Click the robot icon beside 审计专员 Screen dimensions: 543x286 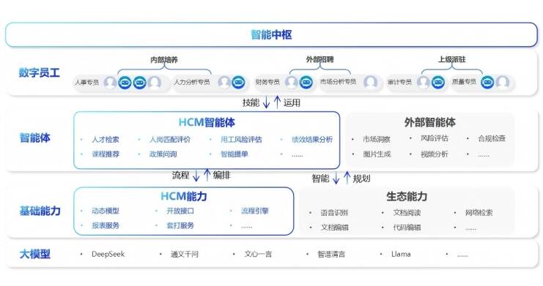point(438,83)
